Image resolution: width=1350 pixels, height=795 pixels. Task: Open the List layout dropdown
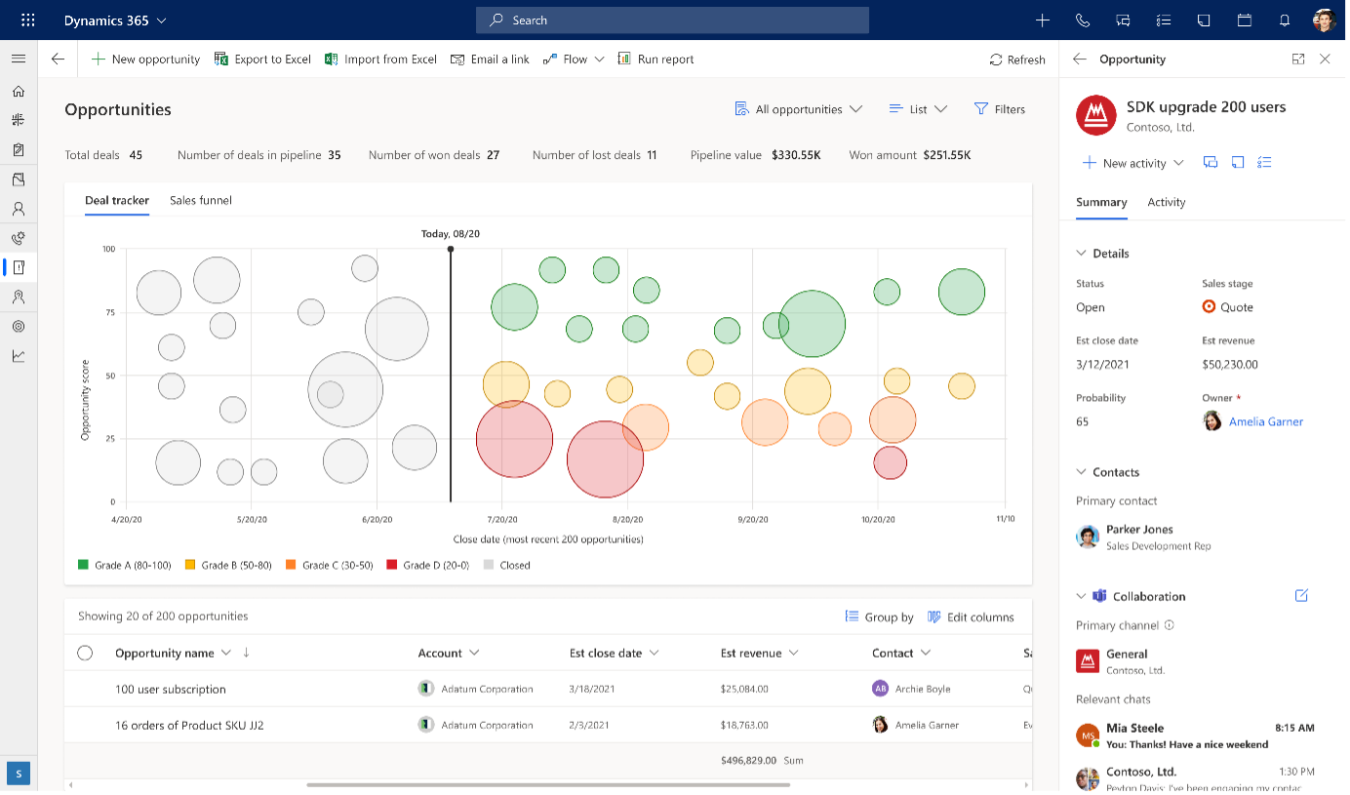(918, 109)
